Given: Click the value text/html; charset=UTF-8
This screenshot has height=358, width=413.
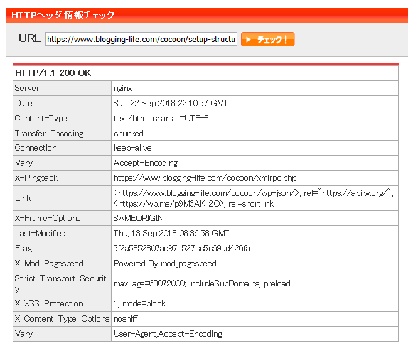Looking at the screenshot, I should tap(161, 118).
